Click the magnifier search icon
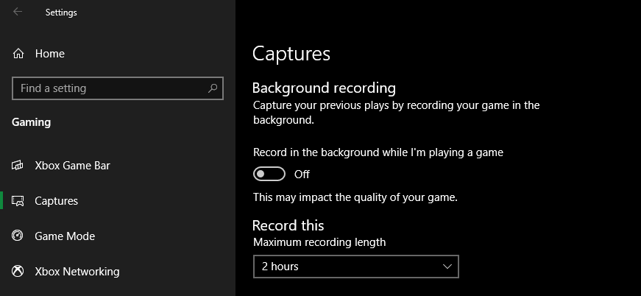 213,88
